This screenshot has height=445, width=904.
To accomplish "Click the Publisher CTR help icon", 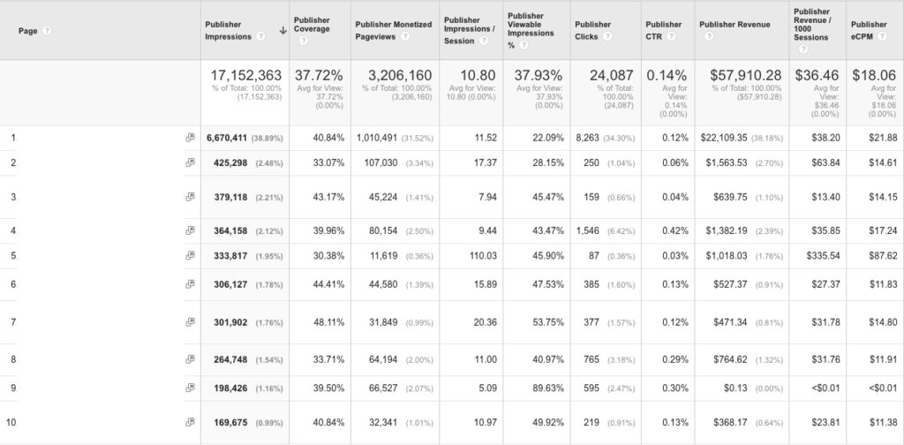I will (673, 37).
